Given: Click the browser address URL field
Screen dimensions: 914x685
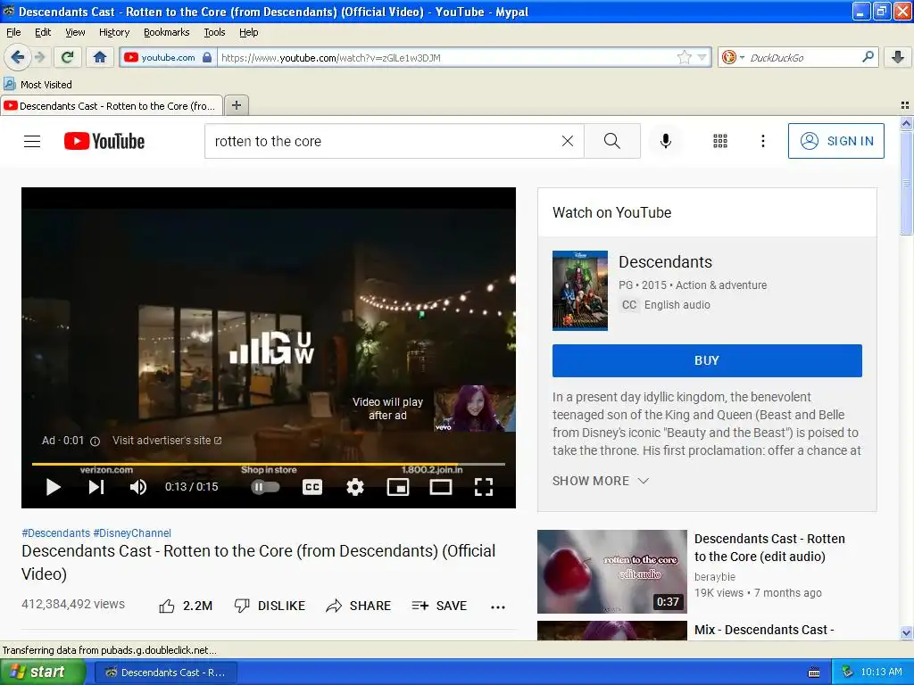Looking at the screenshot, I should tap(446, 58).
